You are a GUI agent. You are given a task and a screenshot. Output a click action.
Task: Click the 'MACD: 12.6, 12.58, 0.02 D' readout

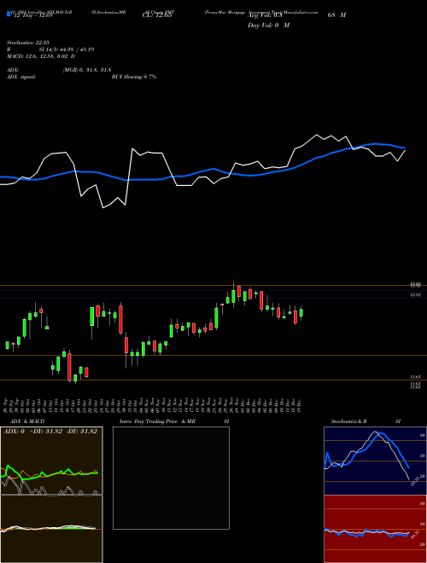coord(41,56)
